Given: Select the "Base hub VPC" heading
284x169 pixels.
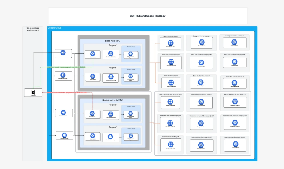Looking at the screenshot, I should pyautogui.click(x=113, y=41).
